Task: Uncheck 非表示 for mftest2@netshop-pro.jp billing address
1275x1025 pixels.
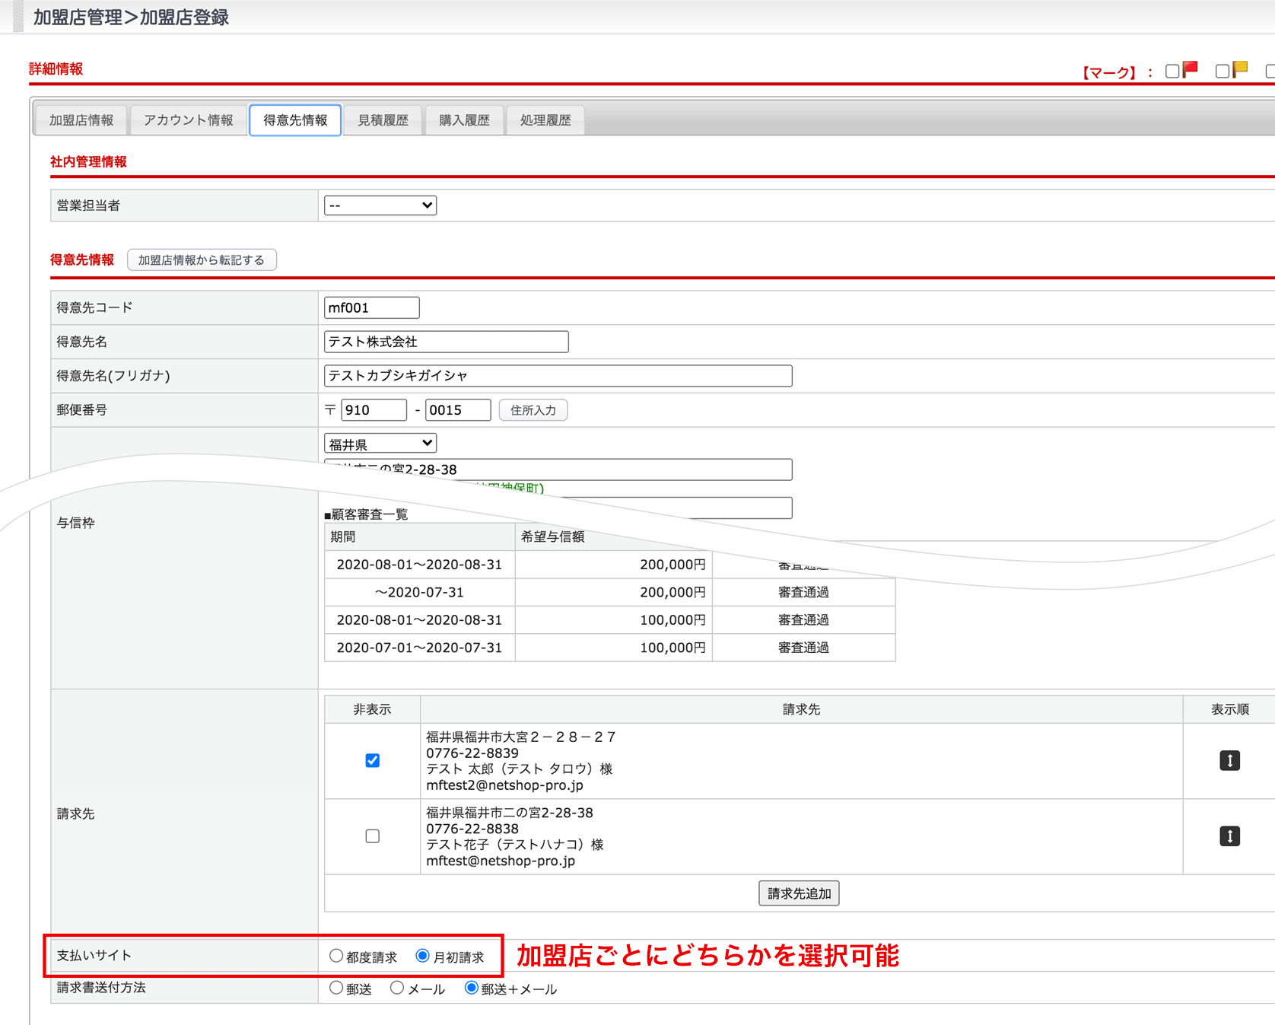Action: [x=372, y=760]
